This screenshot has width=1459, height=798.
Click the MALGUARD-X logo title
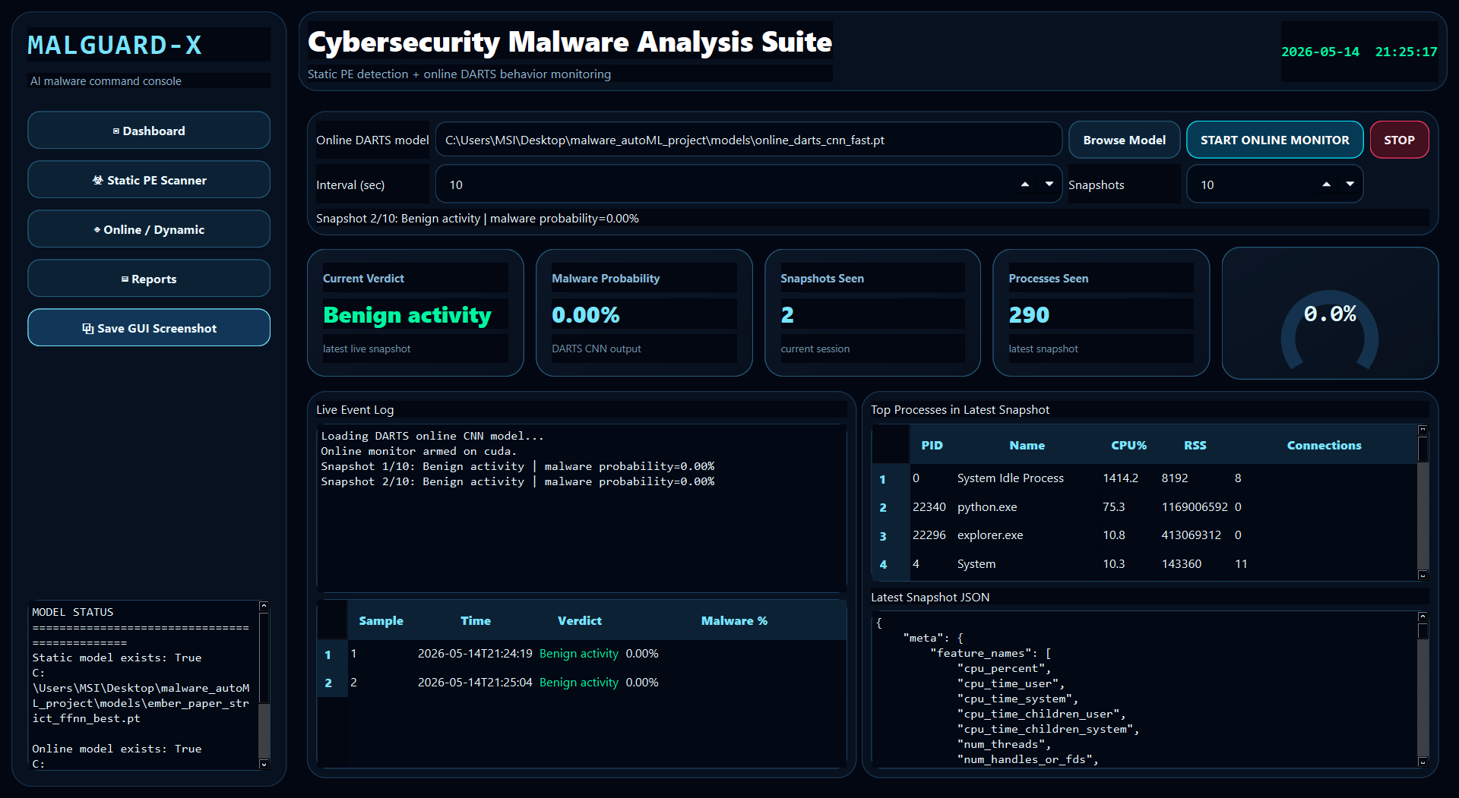(x=115, y=46)
